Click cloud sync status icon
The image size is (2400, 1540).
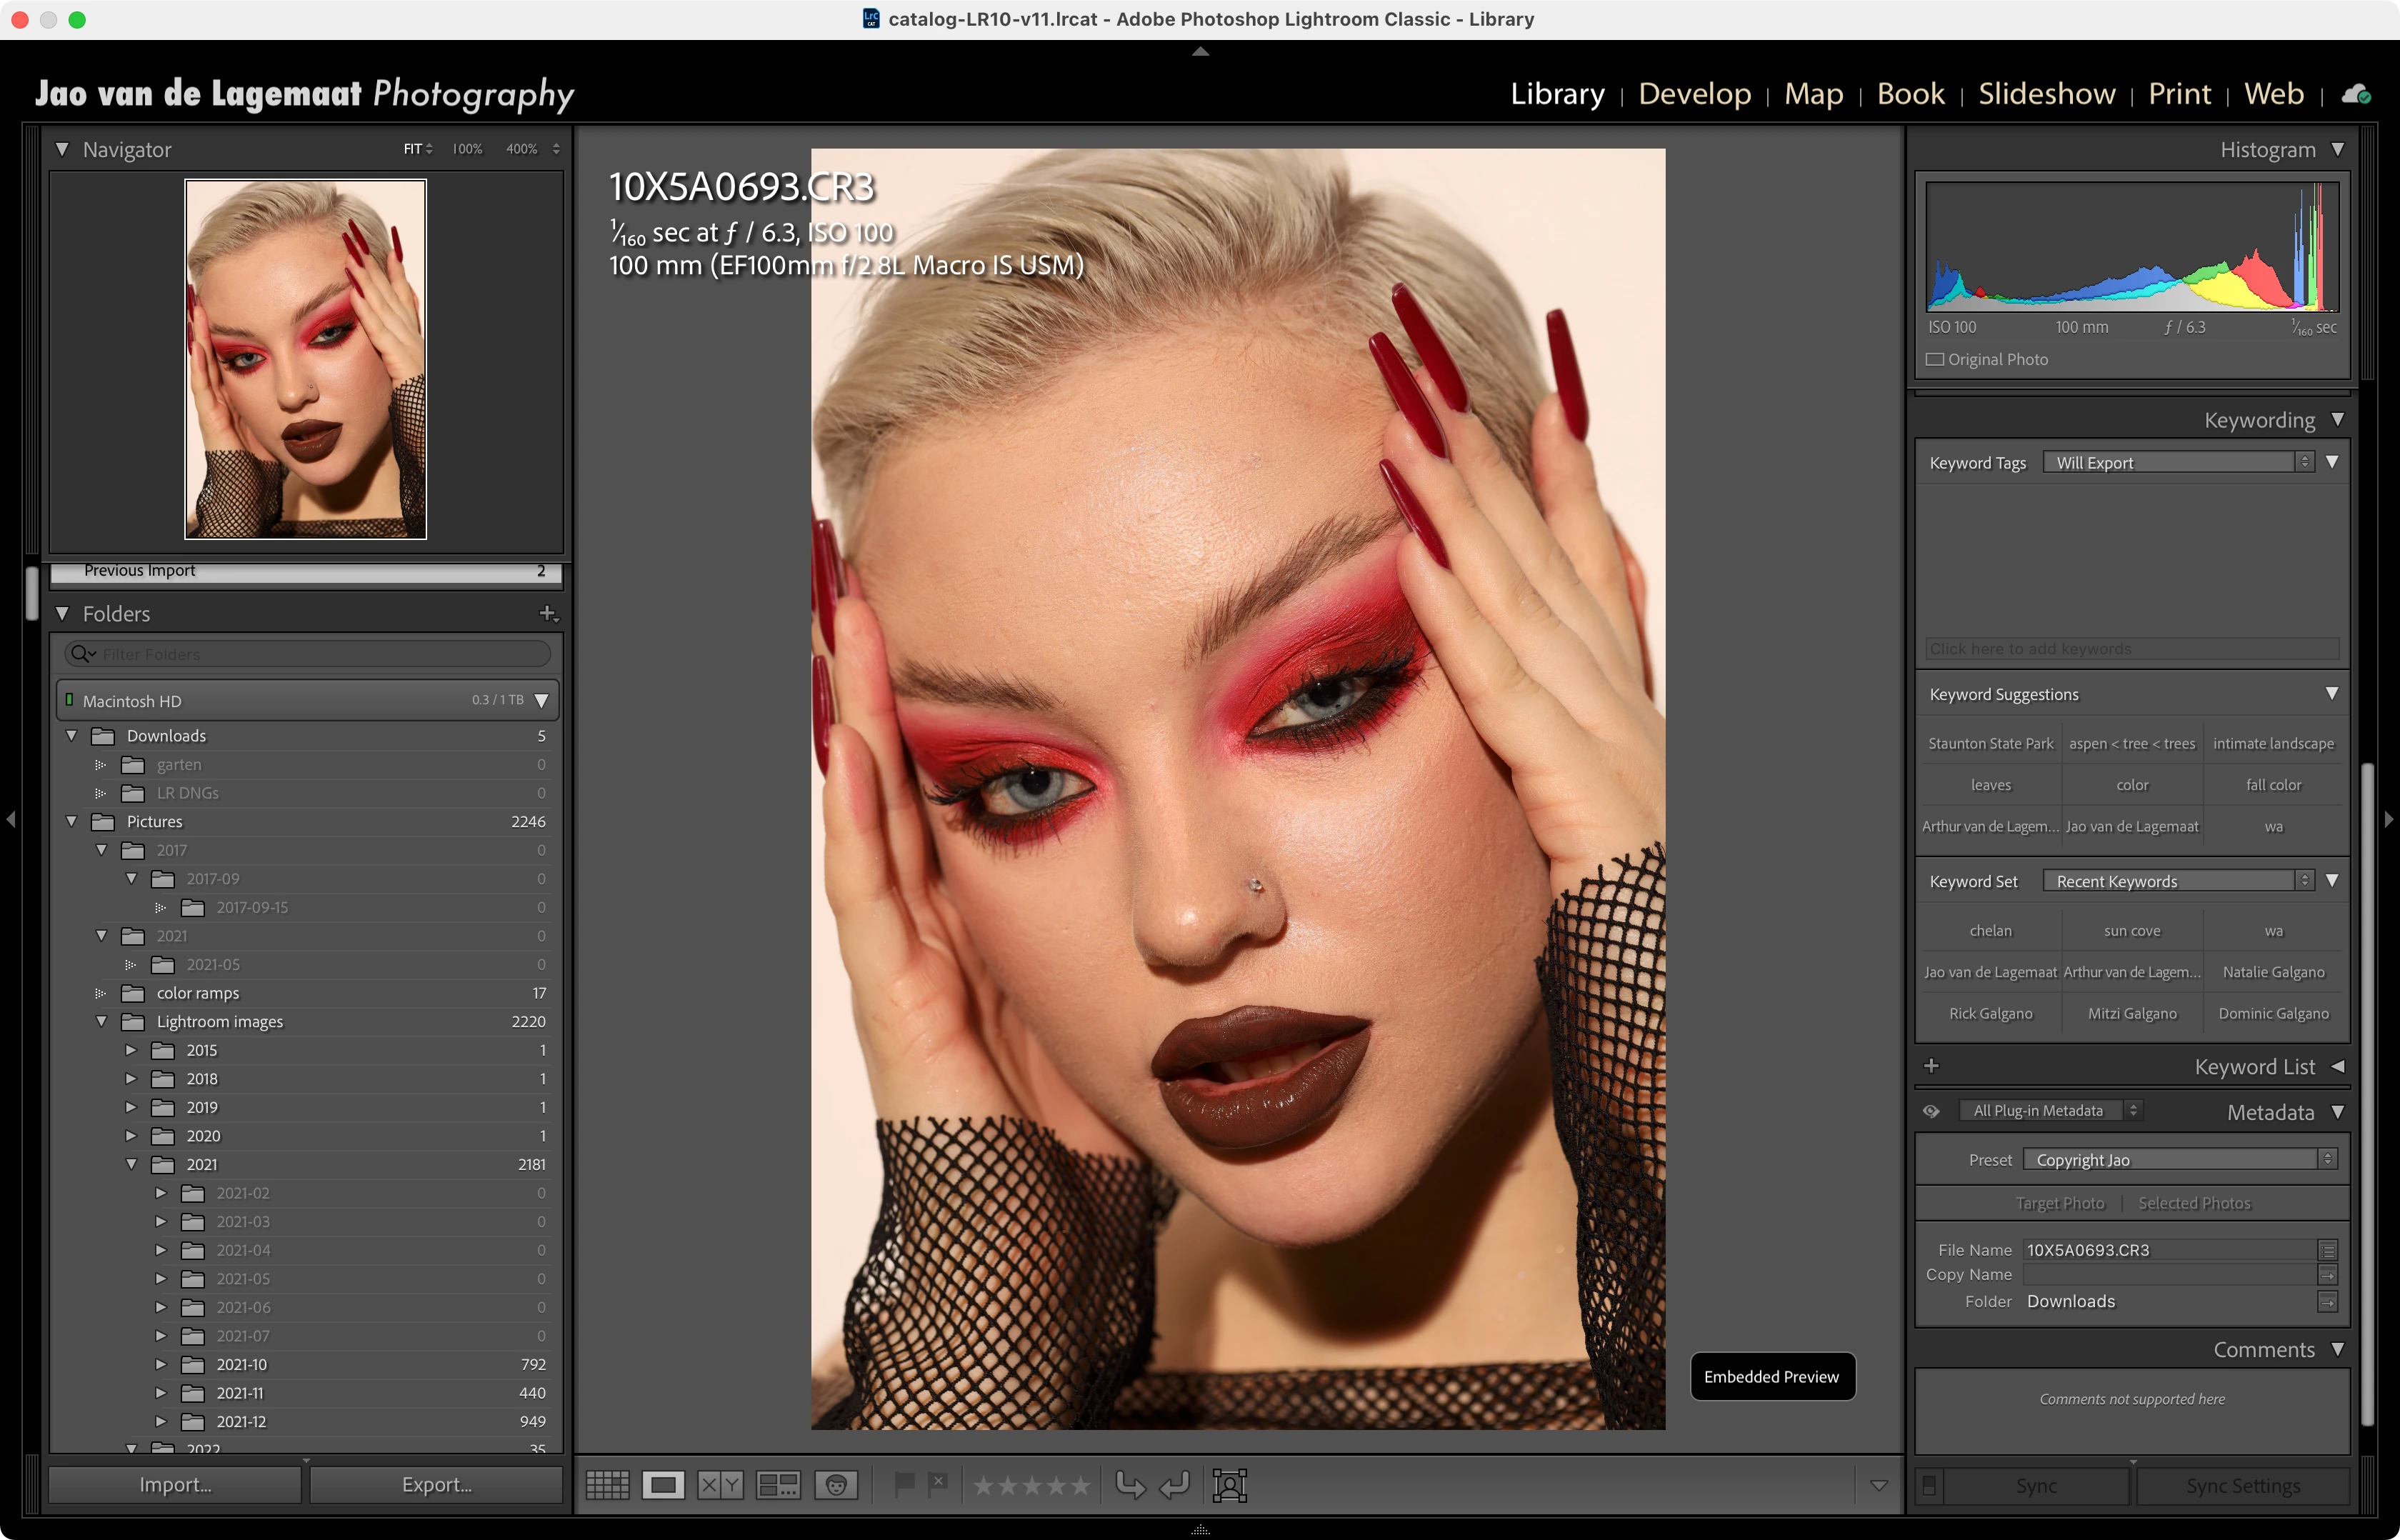[x=2356, y=94]
